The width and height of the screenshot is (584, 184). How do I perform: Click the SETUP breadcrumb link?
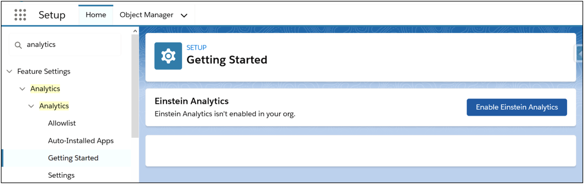(196, 48)
